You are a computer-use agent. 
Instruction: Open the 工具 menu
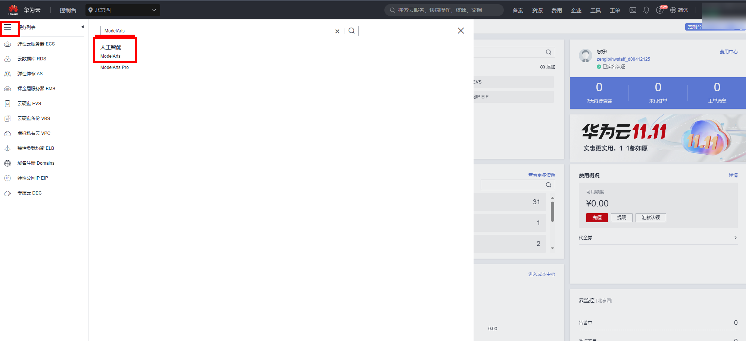(x=596, y=10)
